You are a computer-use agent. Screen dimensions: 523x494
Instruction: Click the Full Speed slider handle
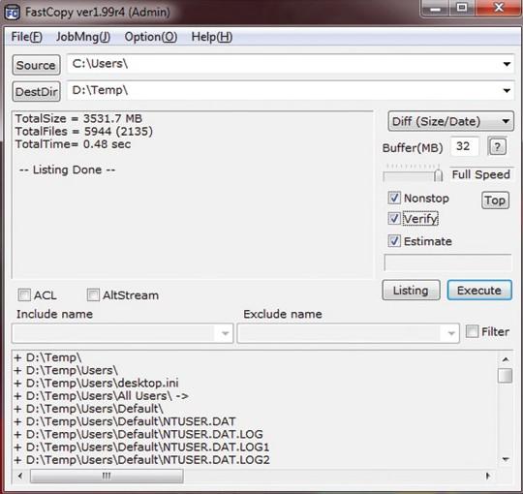click(439, 175)
